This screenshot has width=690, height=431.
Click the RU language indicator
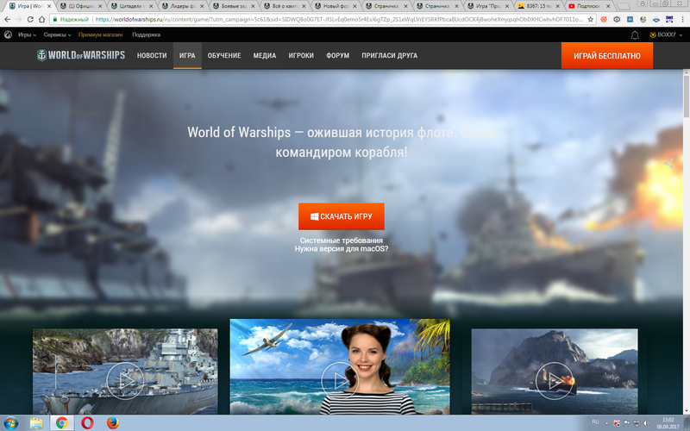tap(595, 422)
